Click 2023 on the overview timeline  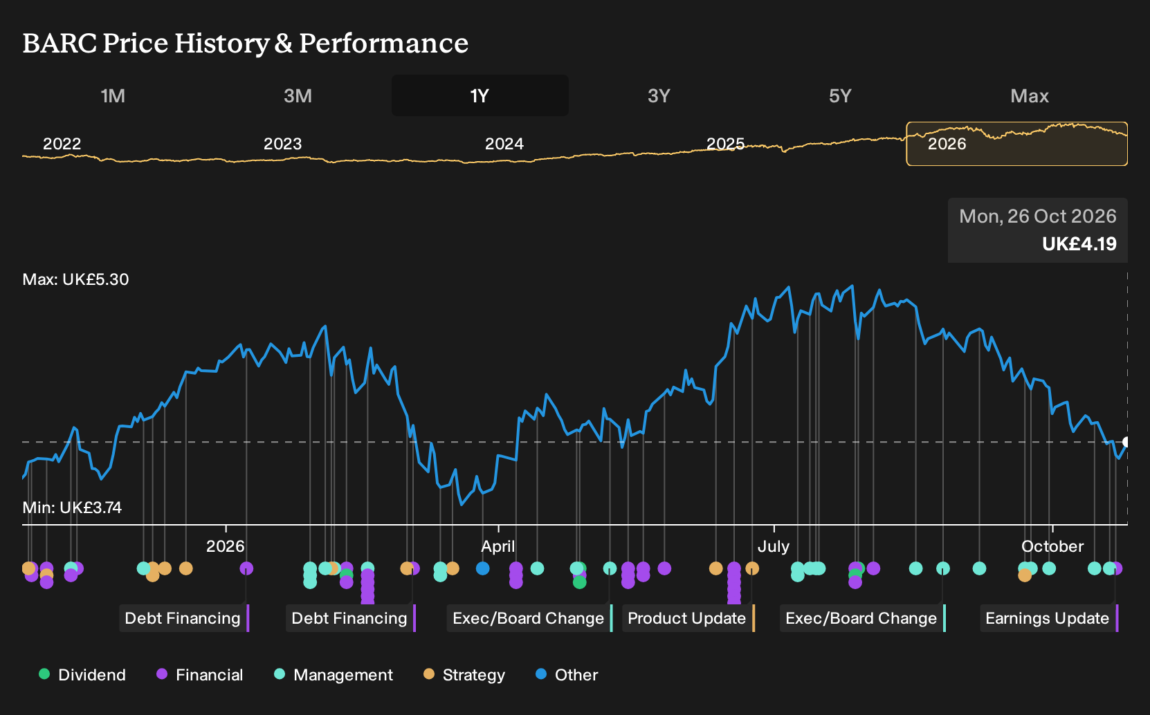(x=282, y=144)
